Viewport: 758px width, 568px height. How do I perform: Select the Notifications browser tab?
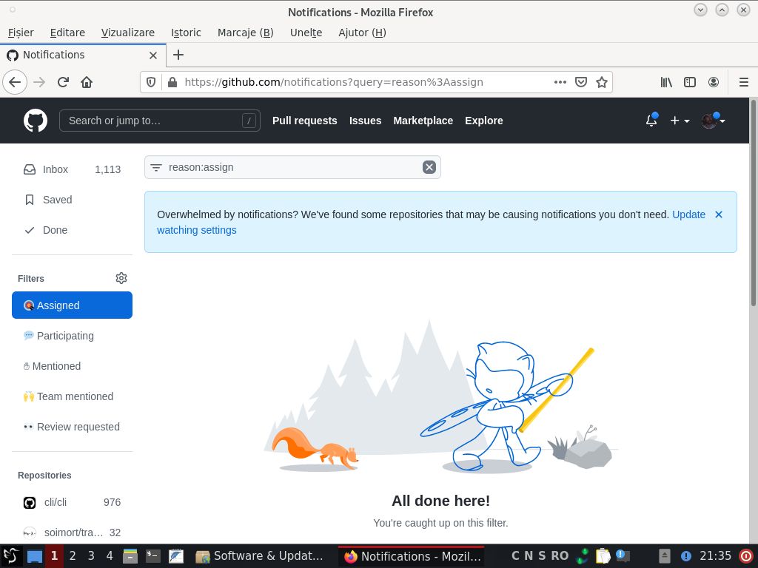point(83,55)
